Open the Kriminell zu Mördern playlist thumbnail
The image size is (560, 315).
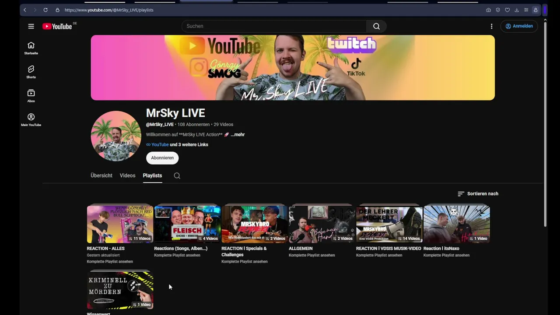click(120, 290)
